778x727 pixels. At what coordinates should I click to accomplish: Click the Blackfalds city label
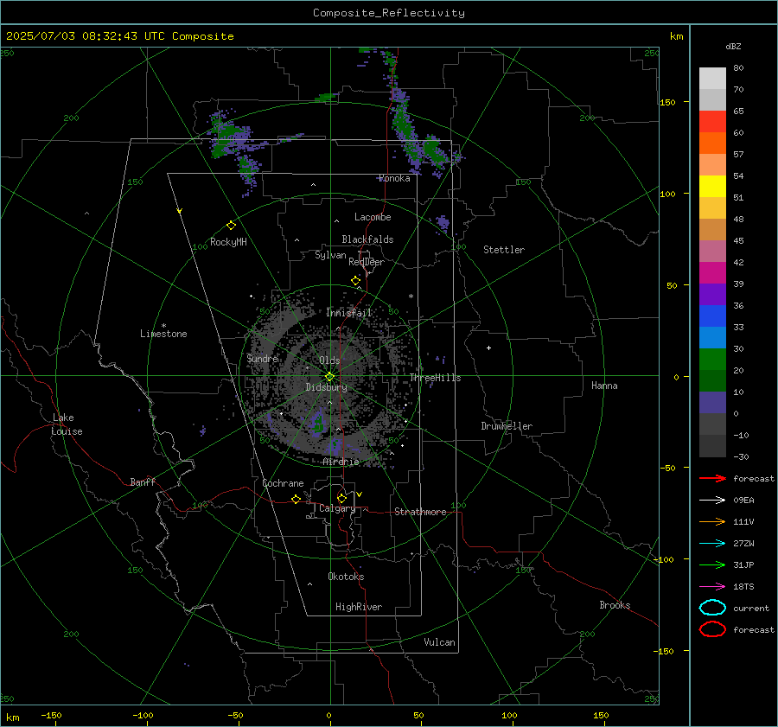367,239
